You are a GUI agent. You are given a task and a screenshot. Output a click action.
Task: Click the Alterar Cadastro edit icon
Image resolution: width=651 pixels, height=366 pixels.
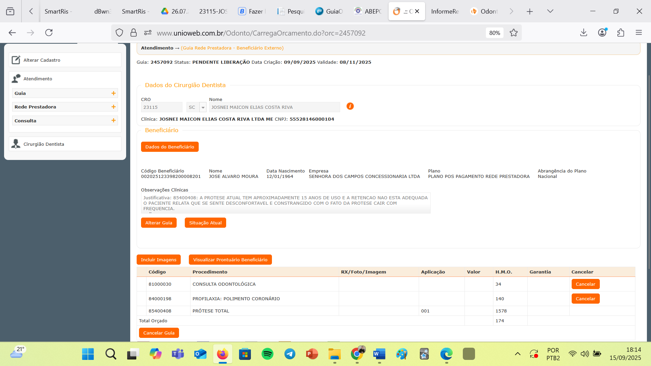click(x=16, y=60)
